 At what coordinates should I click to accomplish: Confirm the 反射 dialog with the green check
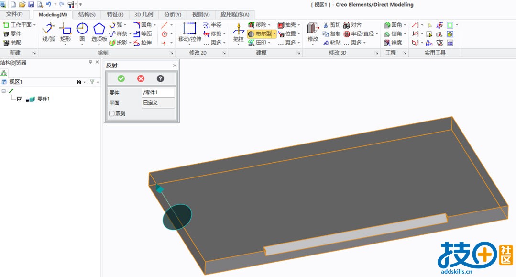pyautogui.click(x=121, y=78)
